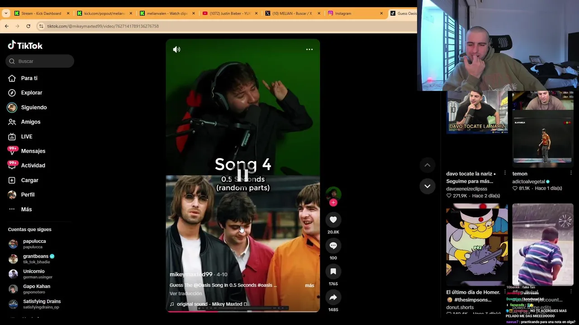The width and height of the screenshot is (579, 325).
Task: Open mikeymaxted99 avatar next to video
Action: pos(333,193)
